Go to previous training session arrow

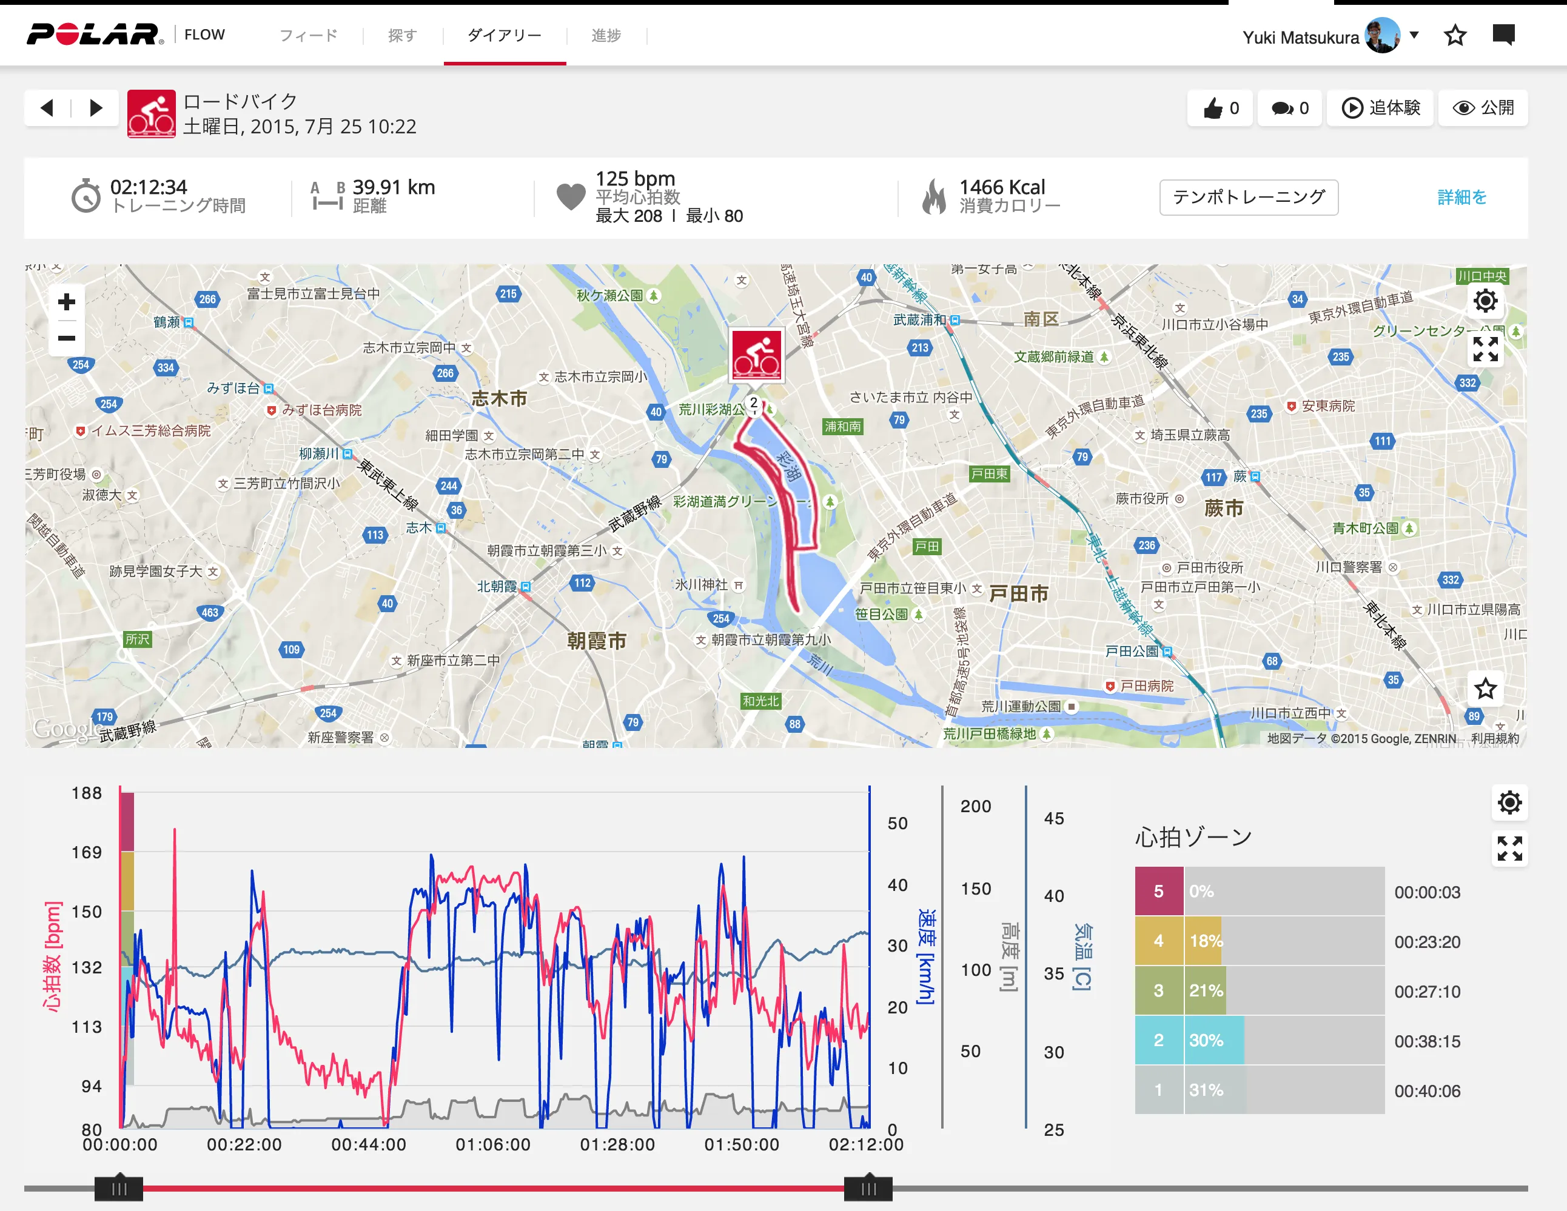(47, 108)
